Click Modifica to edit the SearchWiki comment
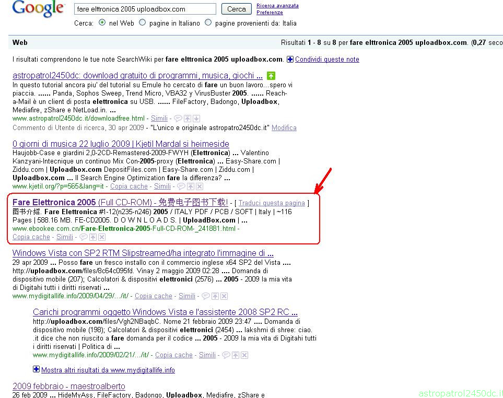This screenshot has height=398, width=503. (284, 127)
